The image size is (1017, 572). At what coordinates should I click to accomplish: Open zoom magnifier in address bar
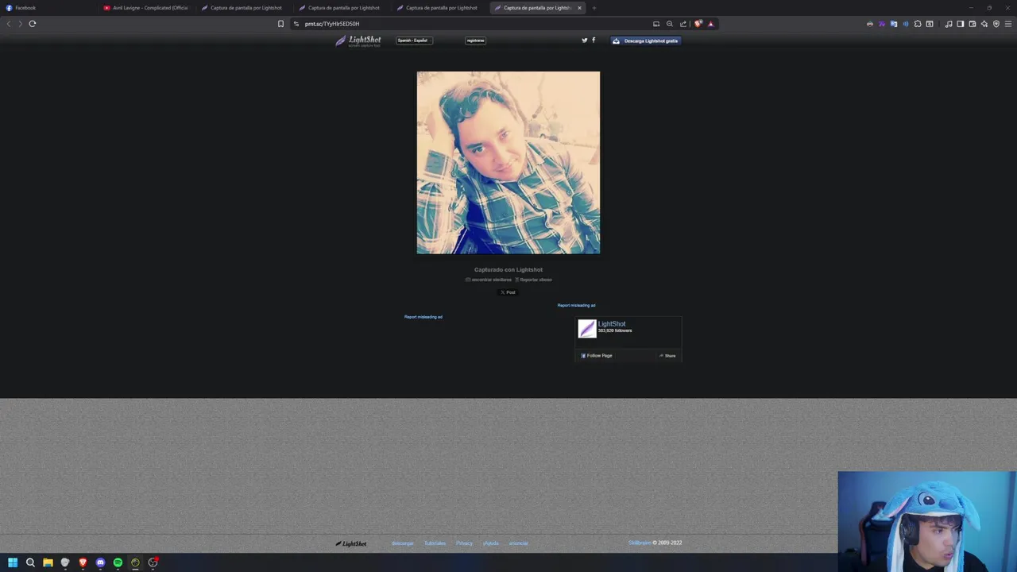point(669,24)
